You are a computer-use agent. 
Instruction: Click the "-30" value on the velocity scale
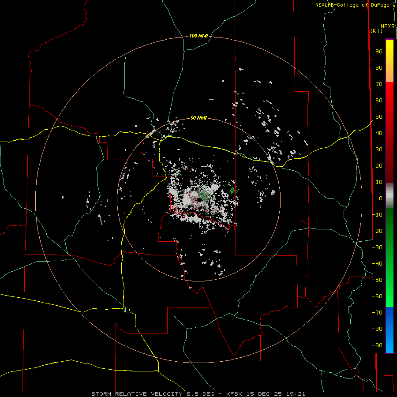point(377,247)
